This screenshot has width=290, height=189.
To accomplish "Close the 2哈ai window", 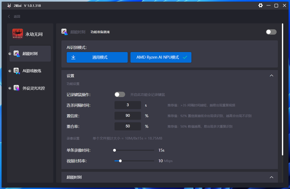I will point(285,5).
